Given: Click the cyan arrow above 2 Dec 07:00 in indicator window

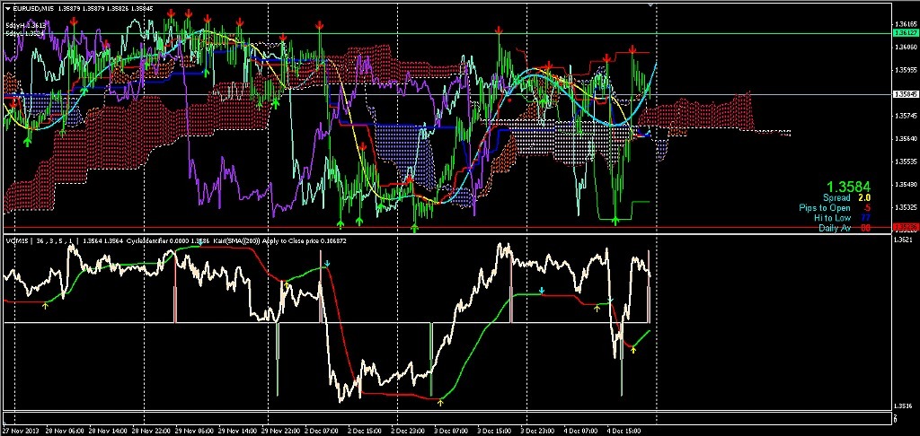Looking at the screenshot, I should tap(327, 264).
